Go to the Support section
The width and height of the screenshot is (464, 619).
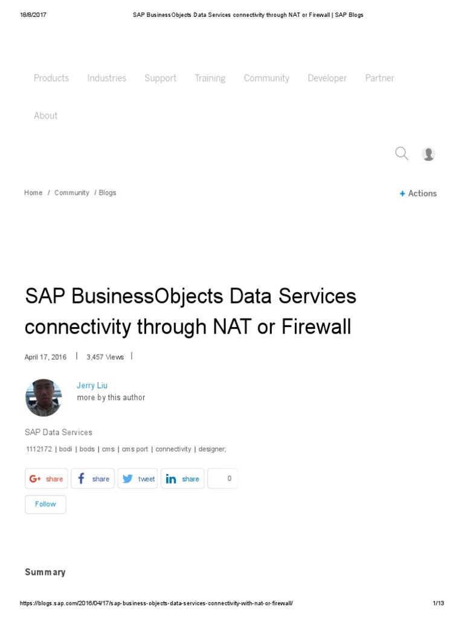(161, 78)
